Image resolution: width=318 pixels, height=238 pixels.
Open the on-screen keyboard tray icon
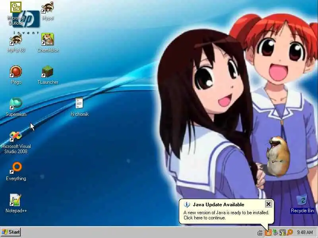click(x=260, y=232)
